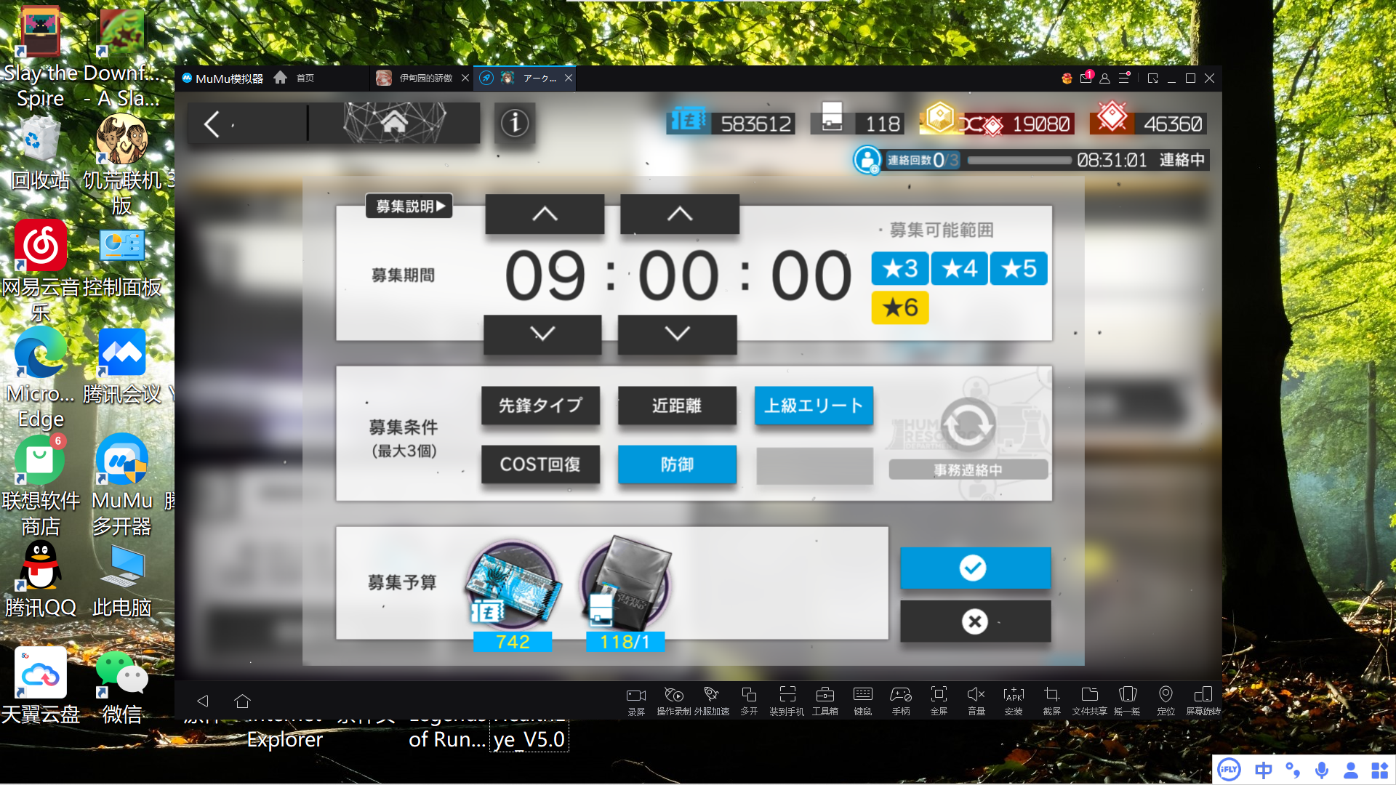Click 屏幕旋转 screen rotation
The width and height of the screenshot is (1396, 785).
(x=1203, y=701)
